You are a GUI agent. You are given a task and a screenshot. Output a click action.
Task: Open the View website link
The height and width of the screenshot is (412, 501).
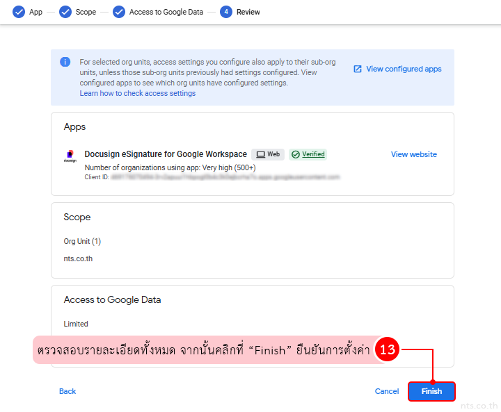point(414,154)
